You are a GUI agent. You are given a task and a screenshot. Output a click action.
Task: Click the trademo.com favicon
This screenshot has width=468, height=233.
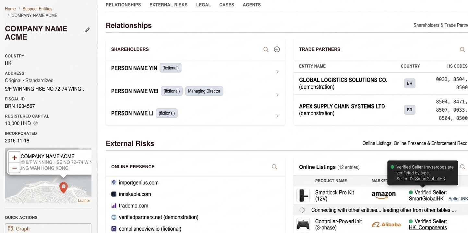[114, 205]
